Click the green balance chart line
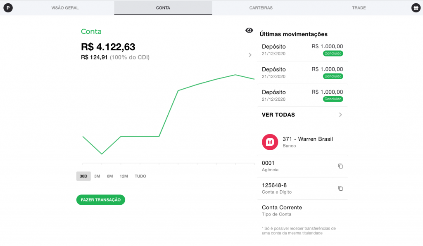Viewport: 423px width, 246px height. click(x=169, y=113)
